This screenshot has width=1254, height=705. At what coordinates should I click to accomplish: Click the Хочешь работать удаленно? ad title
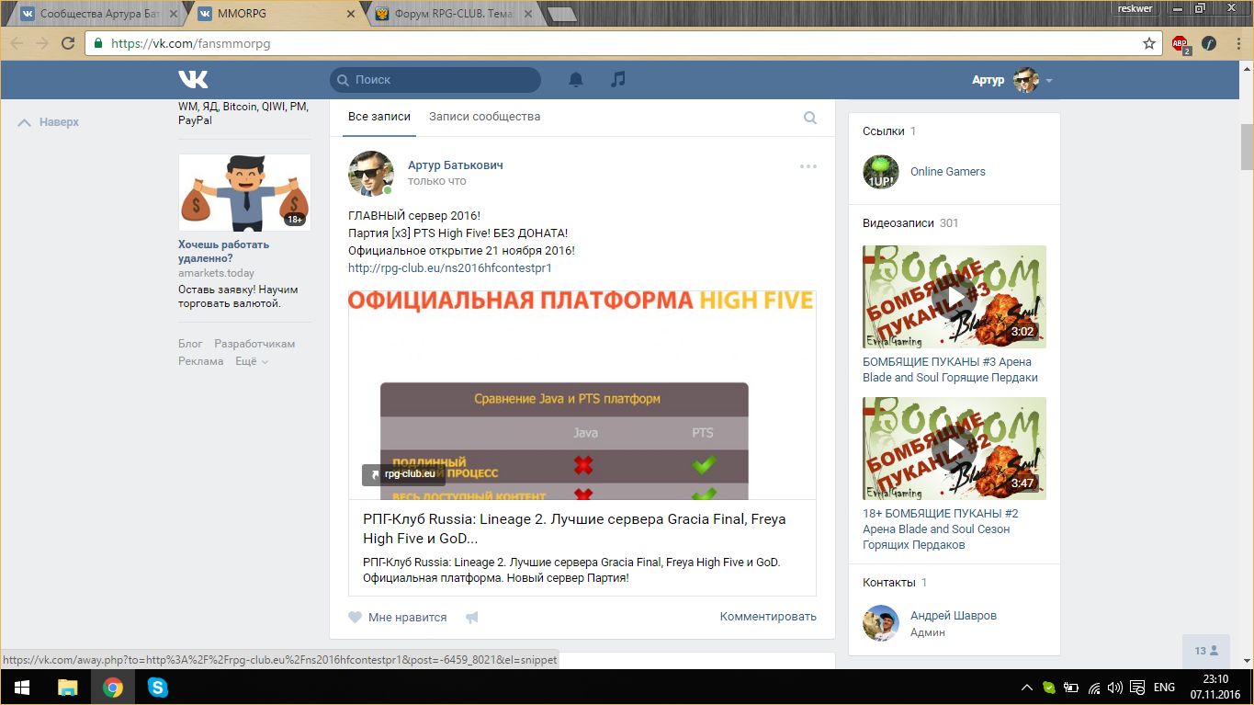(223, 251)
